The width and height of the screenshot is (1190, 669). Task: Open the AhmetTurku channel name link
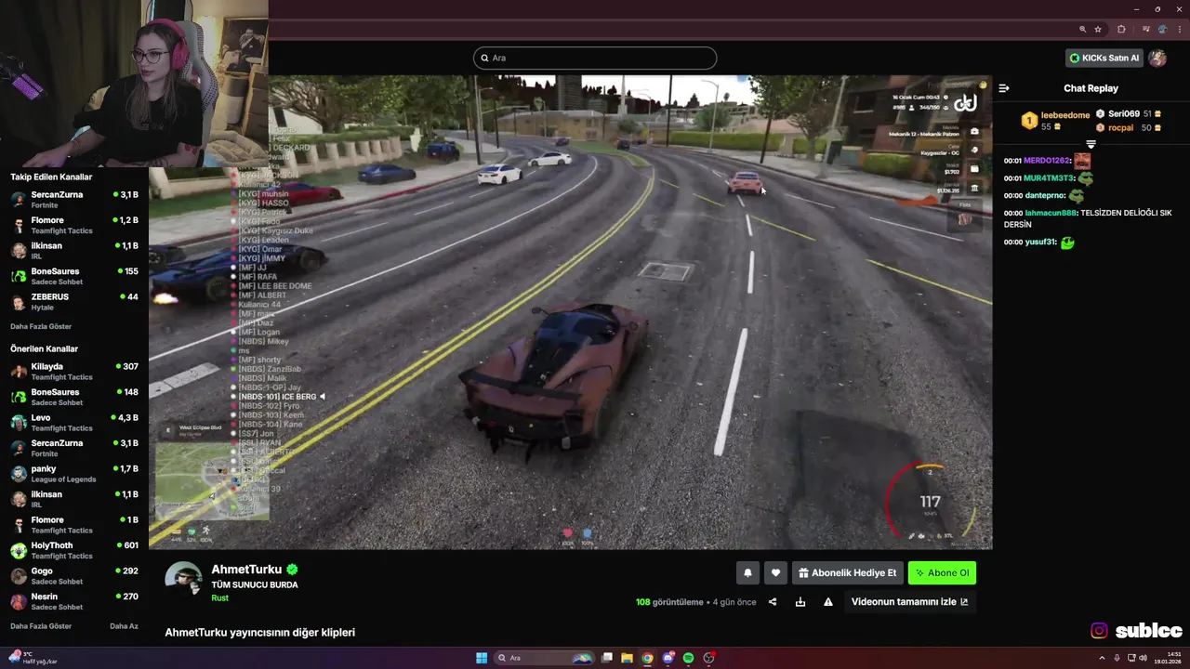tap(246, 569)
